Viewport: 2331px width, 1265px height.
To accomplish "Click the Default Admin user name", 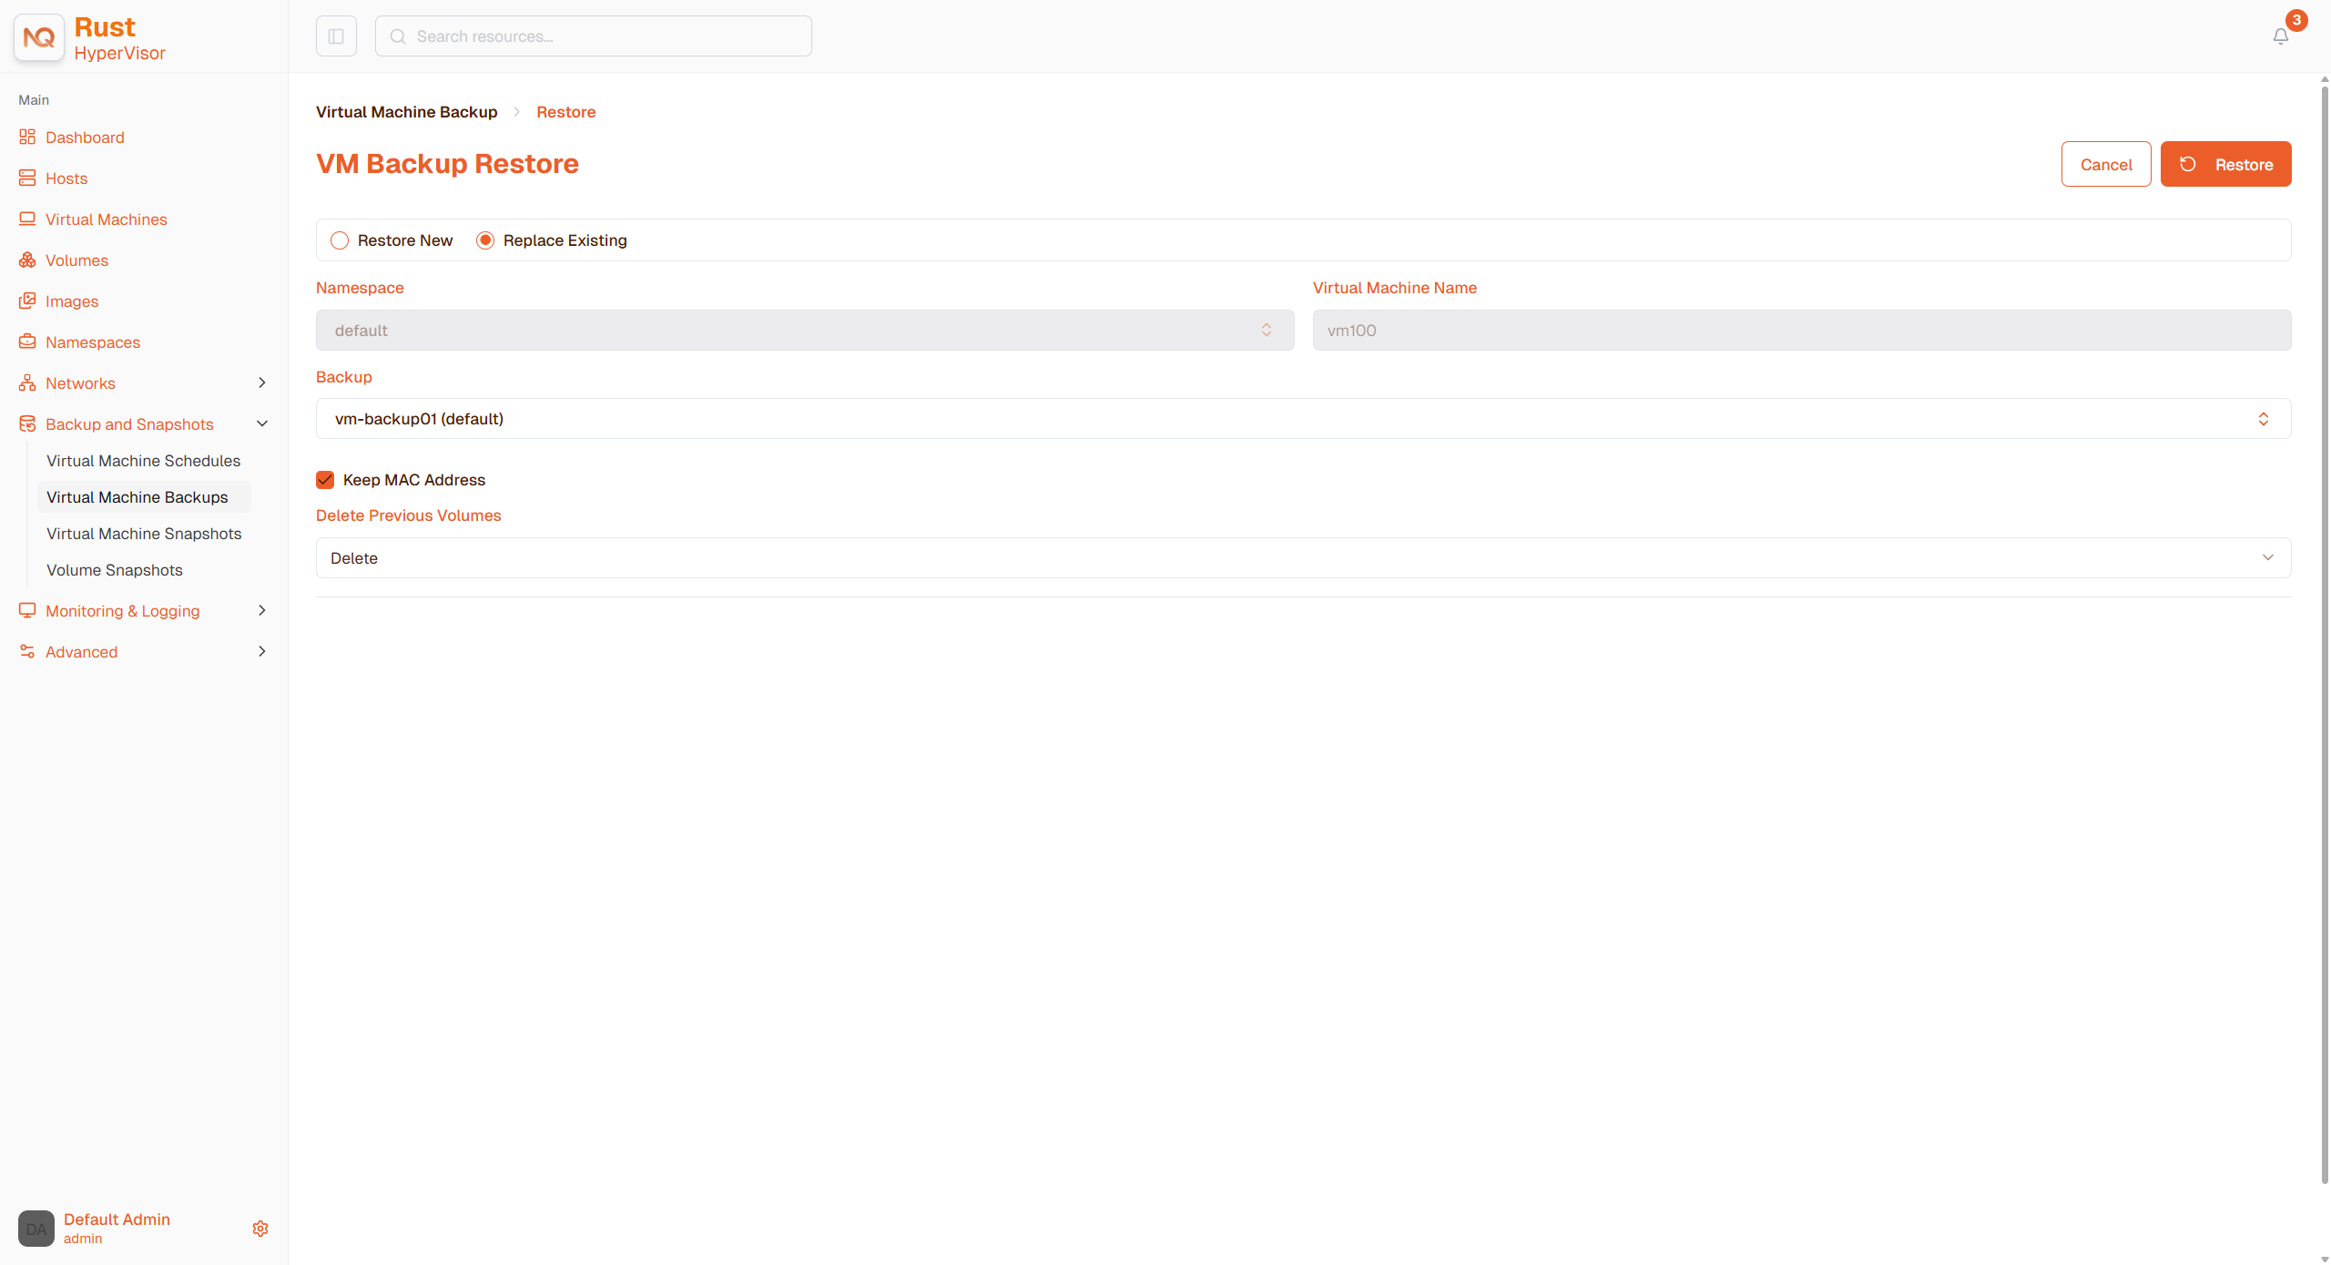I will [117, 1219].
